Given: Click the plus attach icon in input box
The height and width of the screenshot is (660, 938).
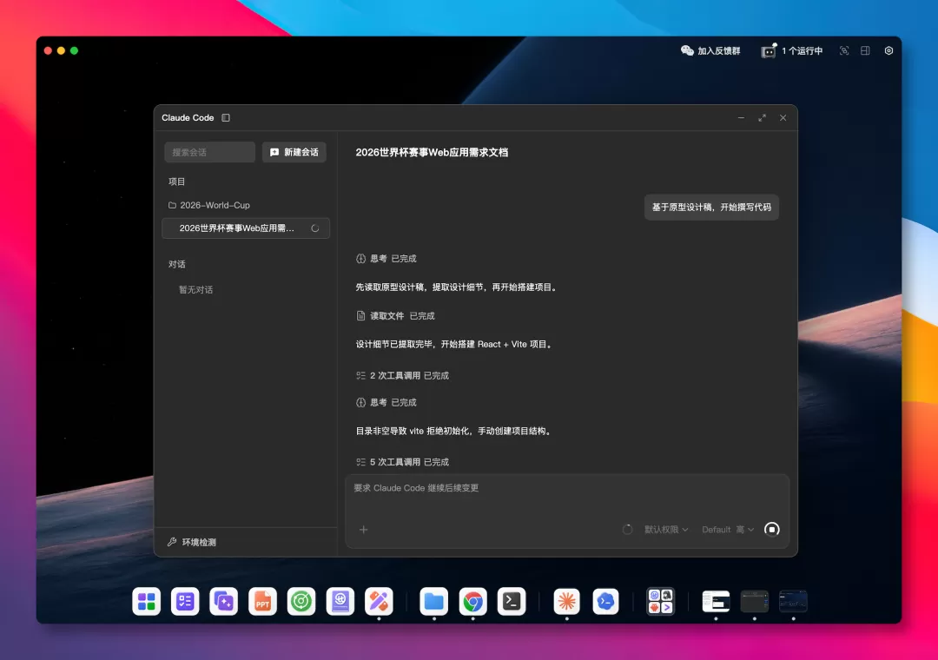Looking at the screenshot, I should pos(363,530).
